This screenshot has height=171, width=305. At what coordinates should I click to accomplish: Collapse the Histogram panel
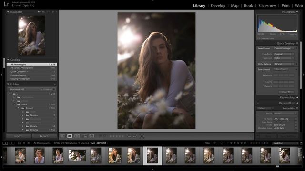pos(297,12)
